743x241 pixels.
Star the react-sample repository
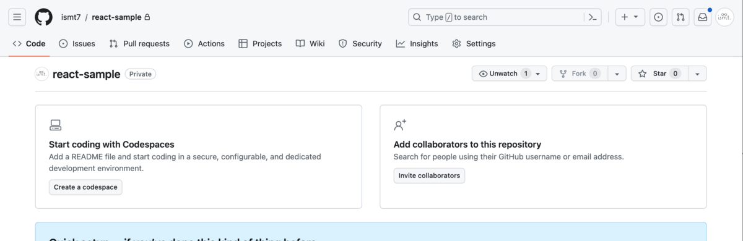659,74
